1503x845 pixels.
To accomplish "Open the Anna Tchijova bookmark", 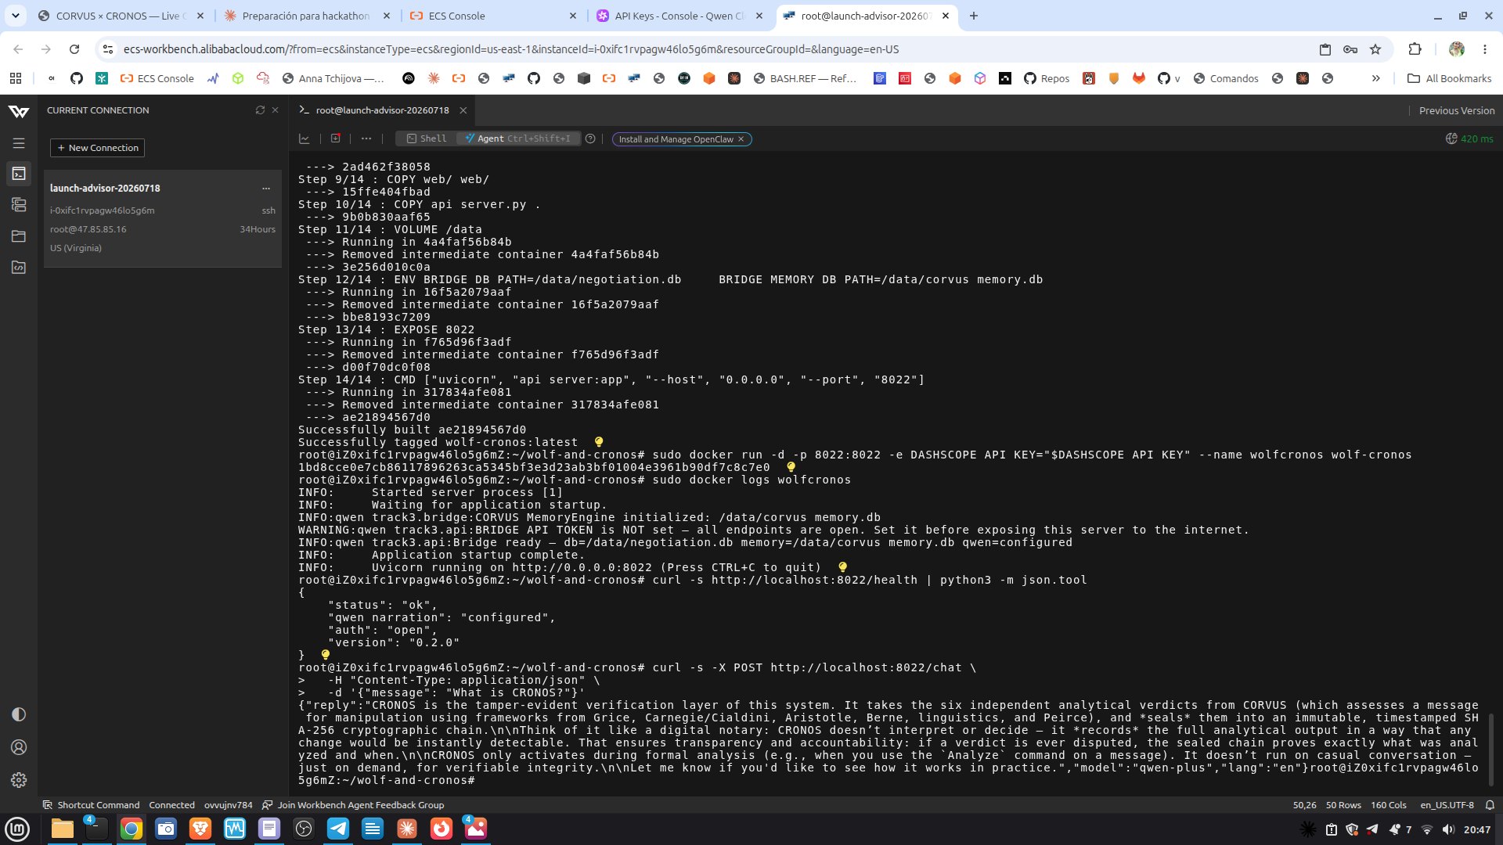I will pos(333,78).
